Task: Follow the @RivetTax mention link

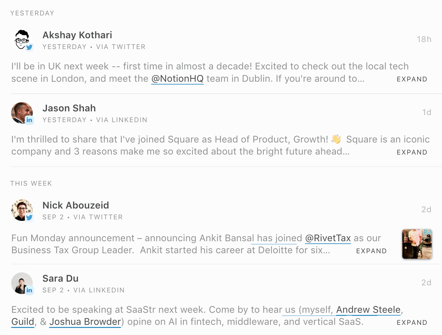Action: [x=328, y=238]
